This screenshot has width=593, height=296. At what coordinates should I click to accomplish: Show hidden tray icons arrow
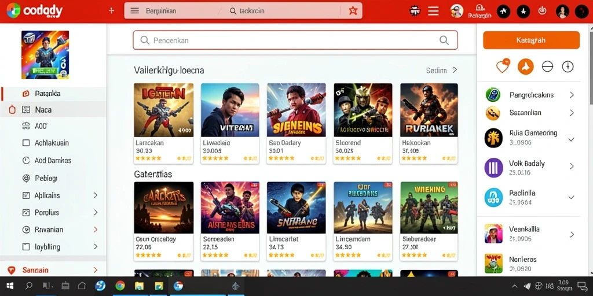click(x=514, y=286)
